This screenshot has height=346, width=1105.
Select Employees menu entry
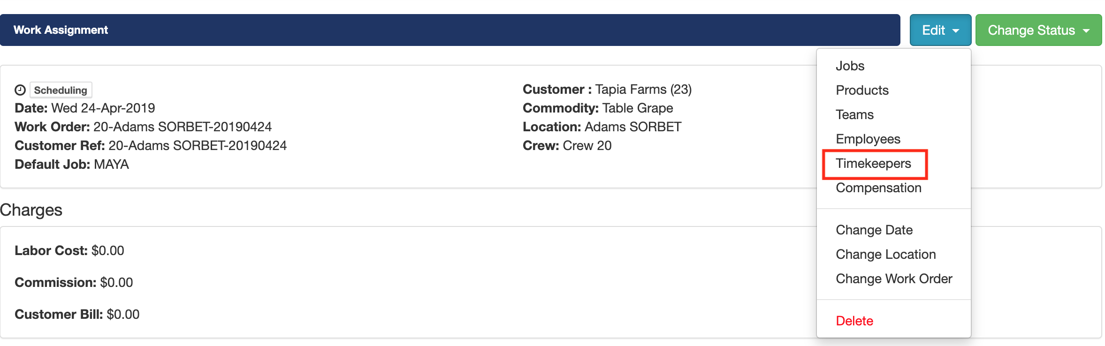point(868,139)
